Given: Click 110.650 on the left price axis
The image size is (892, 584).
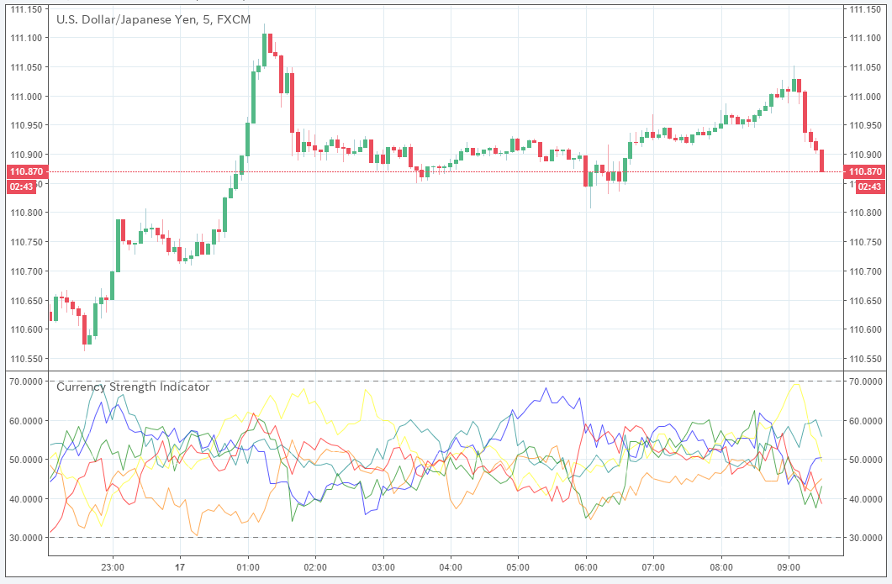Looking at the screenshot, I should [x=26, y=301].
